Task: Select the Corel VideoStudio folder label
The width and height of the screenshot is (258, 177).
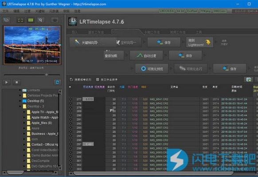Action: (x=44, y=150)
